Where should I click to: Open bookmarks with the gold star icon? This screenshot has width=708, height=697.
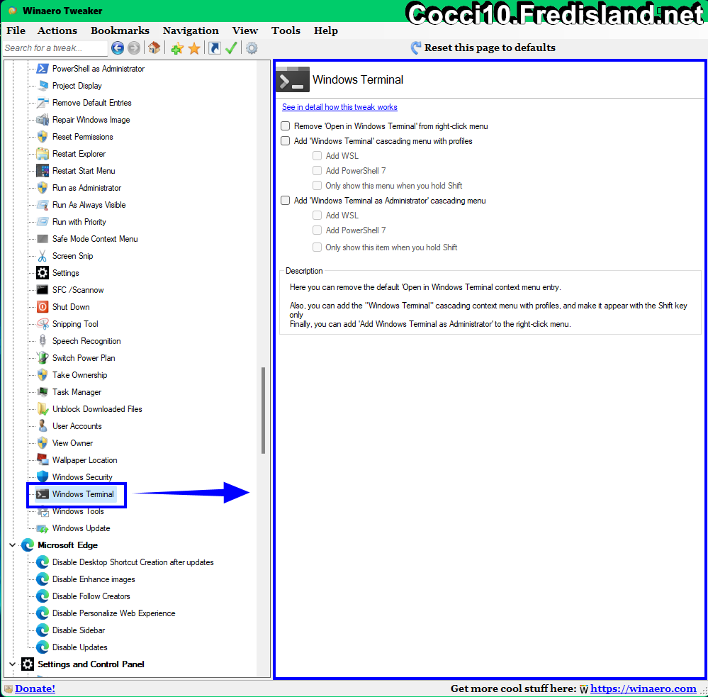click(194, 48)
